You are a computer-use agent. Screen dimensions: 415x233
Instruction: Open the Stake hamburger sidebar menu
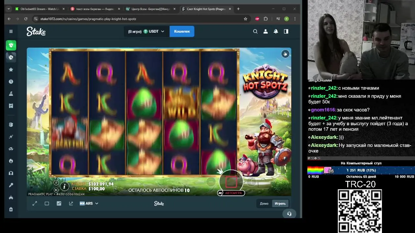click(11, 31)
